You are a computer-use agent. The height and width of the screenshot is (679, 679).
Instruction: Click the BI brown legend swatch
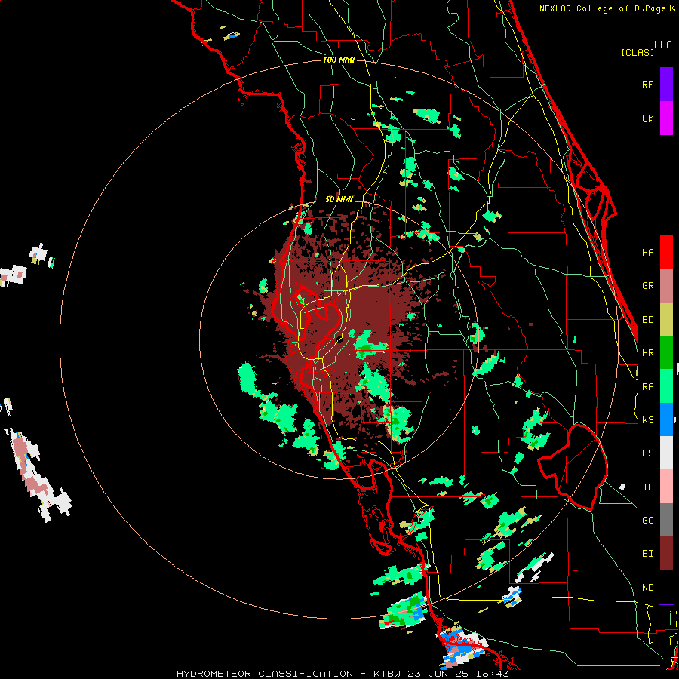[666, 554]
